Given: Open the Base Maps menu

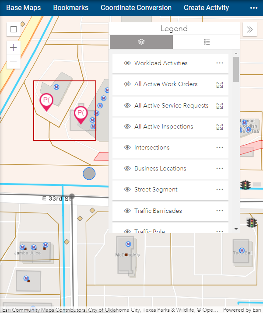Looking at the screenshot, I should tap(23, 8).
